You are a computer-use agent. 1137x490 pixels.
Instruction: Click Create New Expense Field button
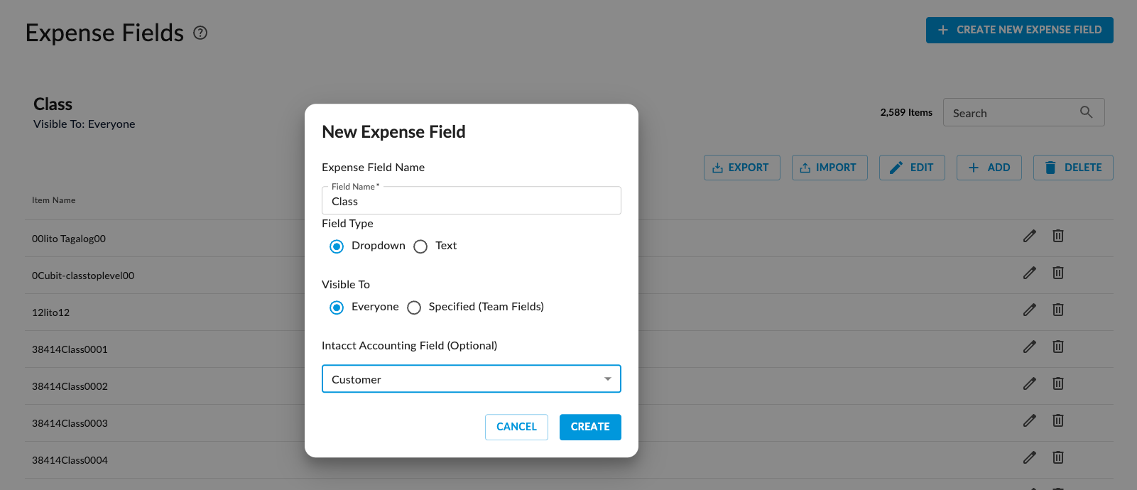(1019, 30)
